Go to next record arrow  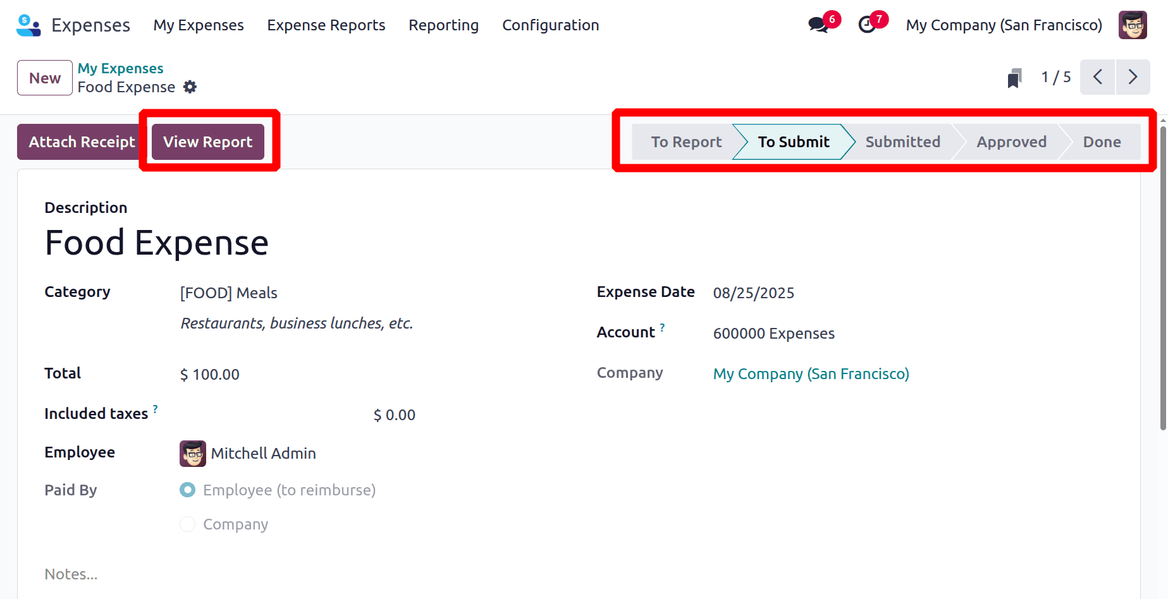click(x=1133, y=77)
